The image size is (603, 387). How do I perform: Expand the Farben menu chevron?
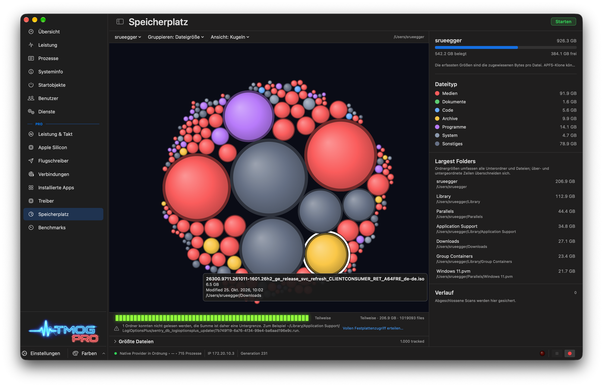tap(104, 353)
